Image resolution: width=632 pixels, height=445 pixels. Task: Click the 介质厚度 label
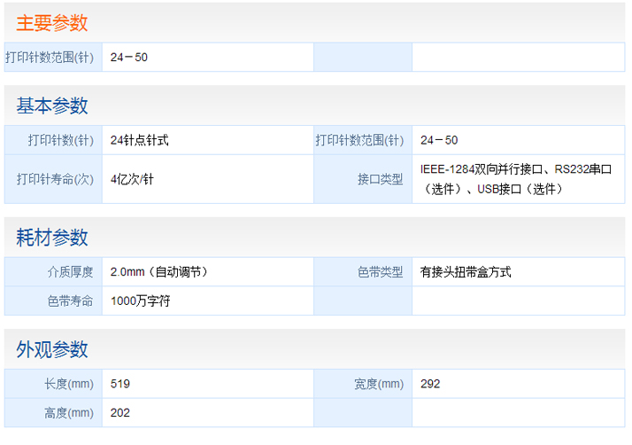click(70, 272)
